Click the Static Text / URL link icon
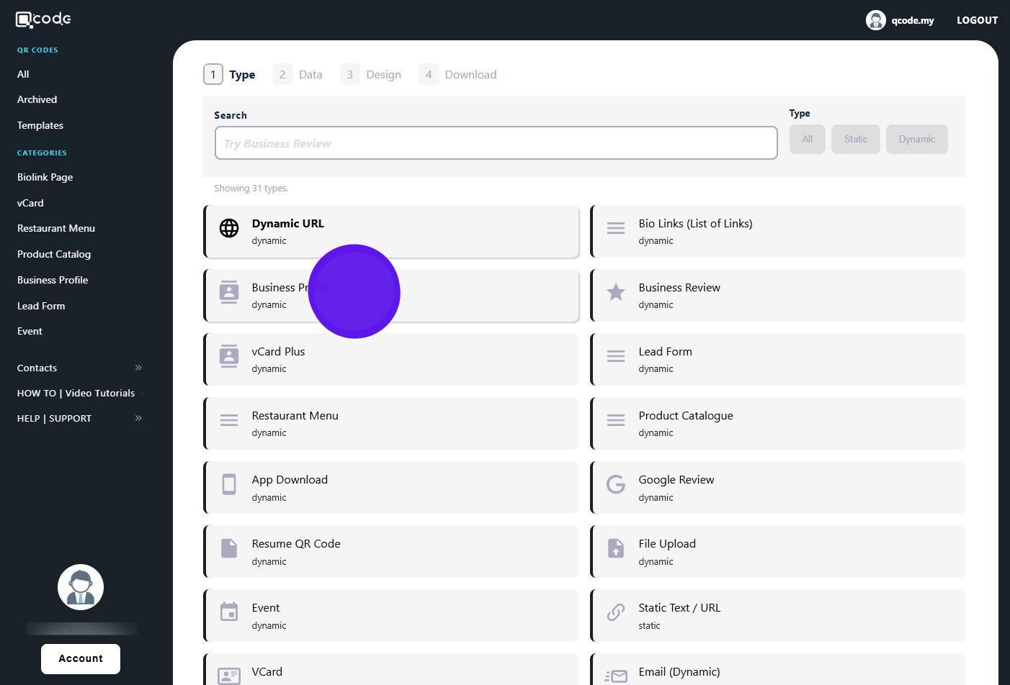Screen dimensions: 1010x685 pos(615,612)
